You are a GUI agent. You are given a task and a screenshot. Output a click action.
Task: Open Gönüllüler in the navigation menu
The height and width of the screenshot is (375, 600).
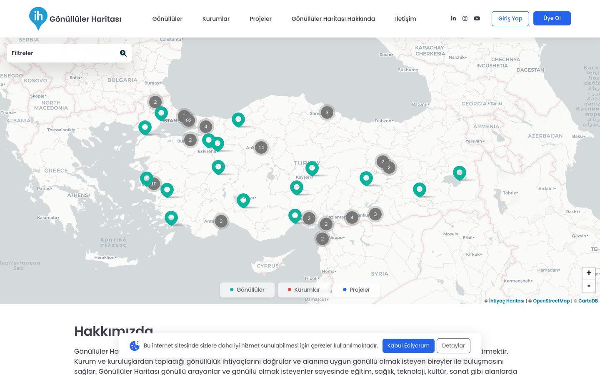tap(167, 19)
